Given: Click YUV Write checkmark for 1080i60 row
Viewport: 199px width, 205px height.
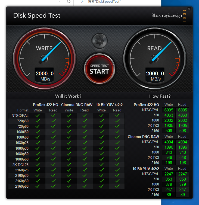Looking at the screenshot, I should pyautogui.click(x=102, y=137).
